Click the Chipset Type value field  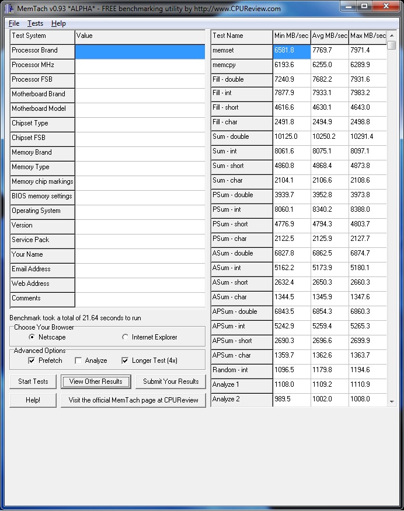pyautogui.click(x=140, y=125)
